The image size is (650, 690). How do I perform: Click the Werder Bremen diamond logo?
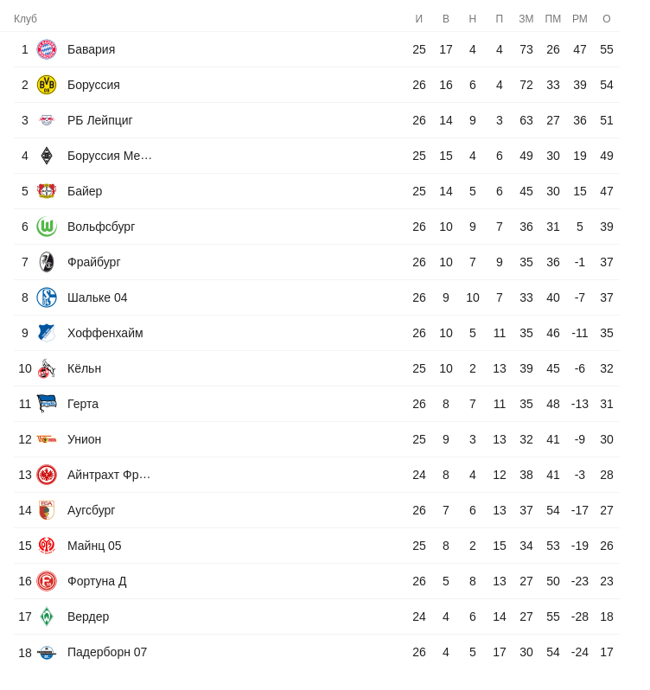[47, 617]
